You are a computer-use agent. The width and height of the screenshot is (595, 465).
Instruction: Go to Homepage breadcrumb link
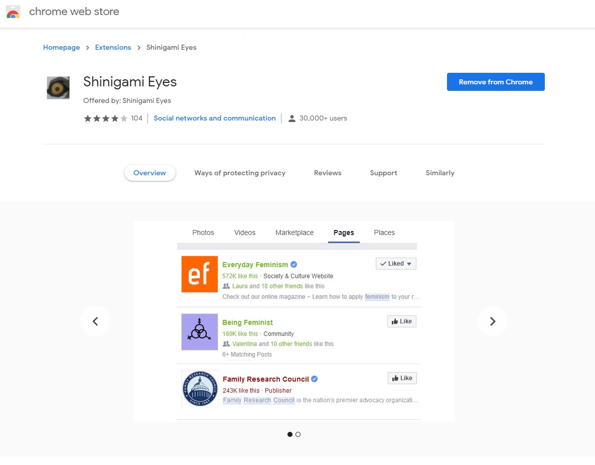(62, 48)
